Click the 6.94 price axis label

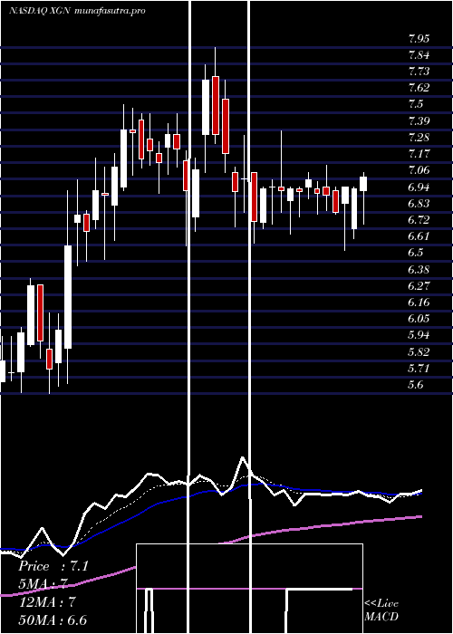(419, 187)
